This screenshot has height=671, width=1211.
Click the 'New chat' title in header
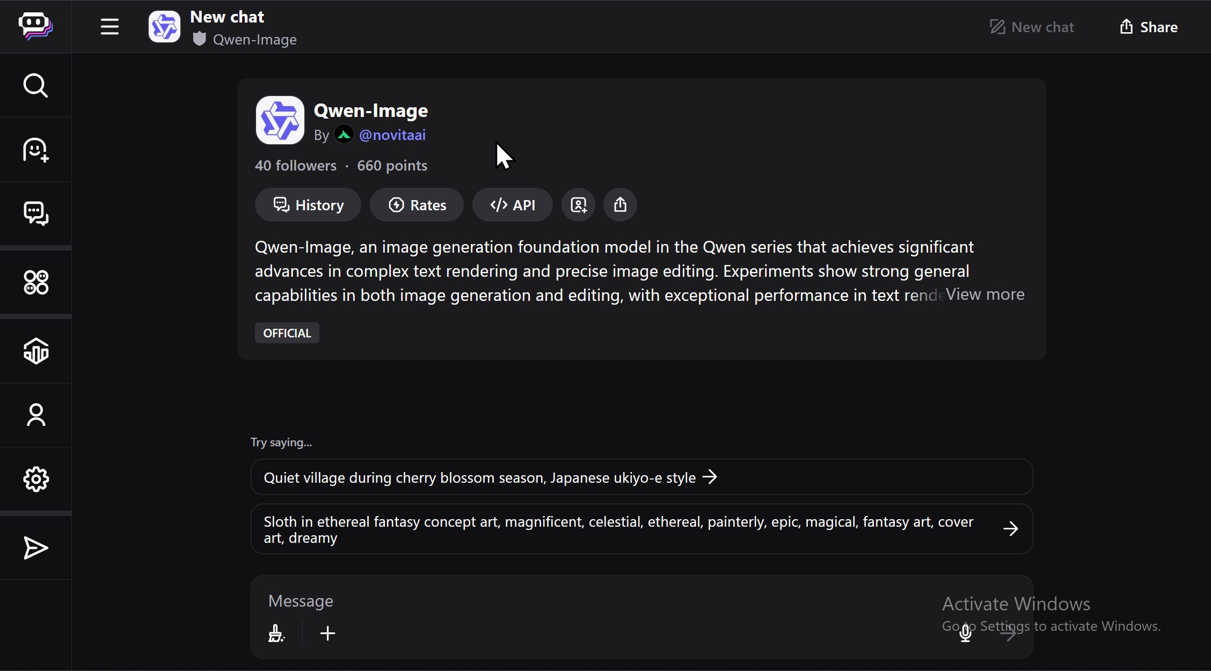point(227,17)
